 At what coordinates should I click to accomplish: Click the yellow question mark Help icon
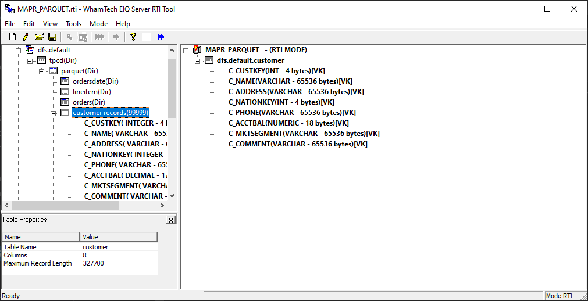pos(133,37)
